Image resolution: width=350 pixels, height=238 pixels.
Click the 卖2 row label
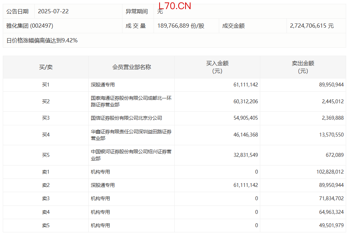tap(46, 185)
